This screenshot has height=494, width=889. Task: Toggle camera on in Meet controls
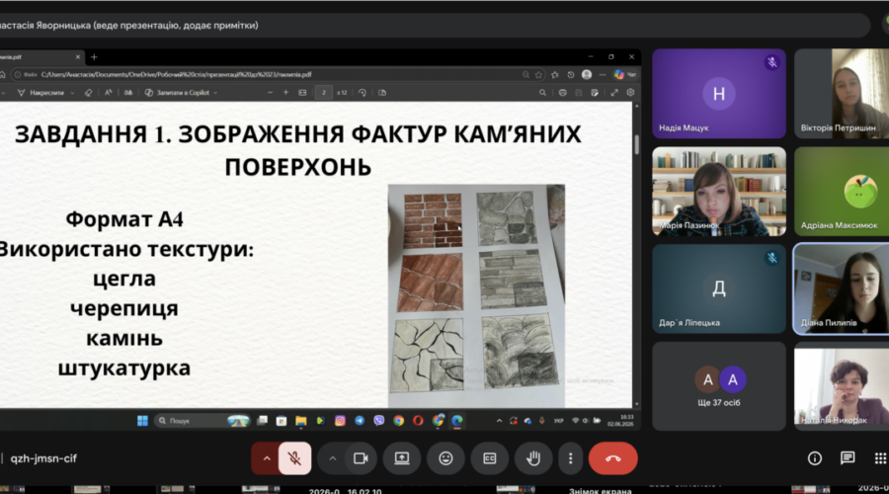[361, 458]
